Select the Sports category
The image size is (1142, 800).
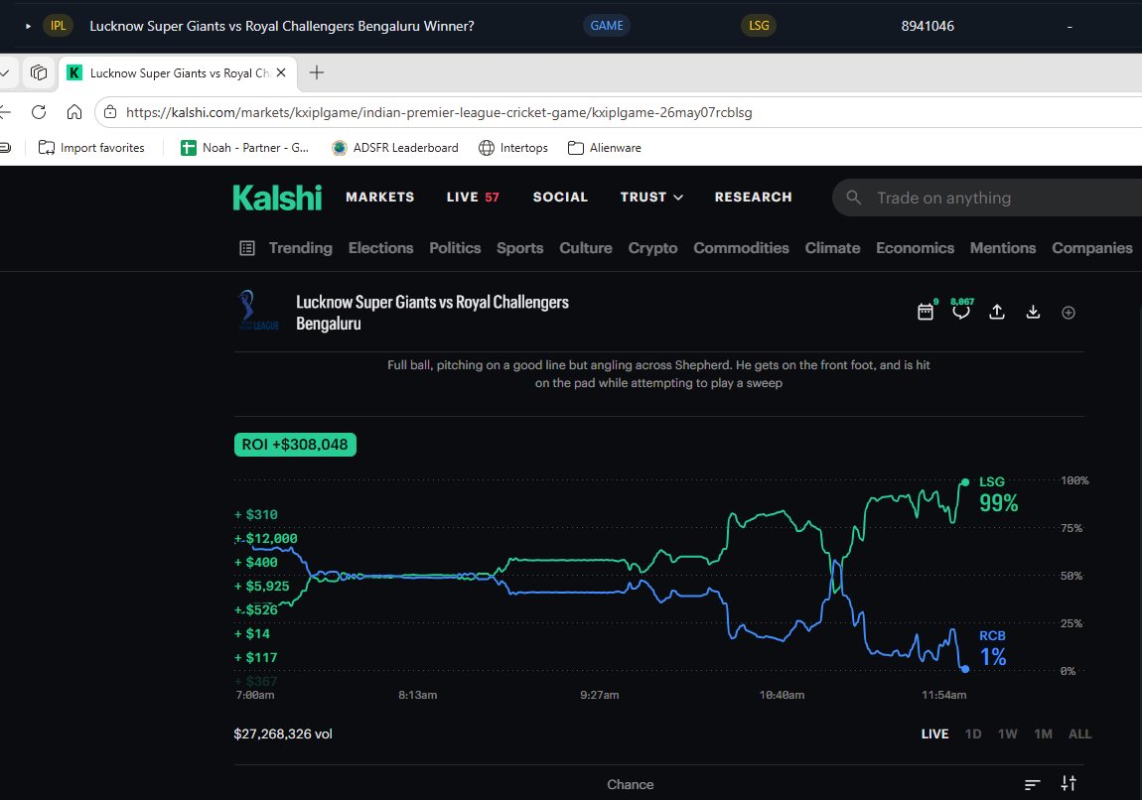click(x=520, y=248)
